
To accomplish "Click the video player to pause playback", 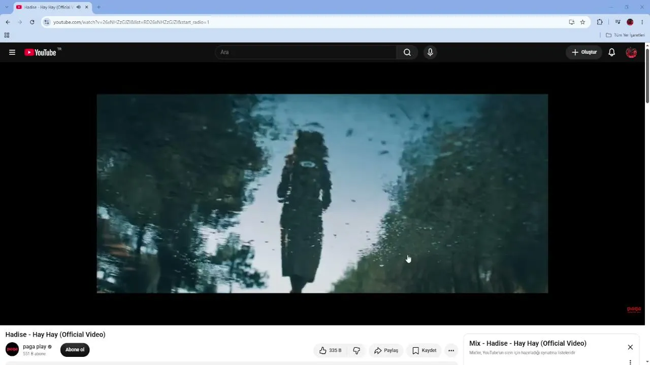I will tap(322, 193).
